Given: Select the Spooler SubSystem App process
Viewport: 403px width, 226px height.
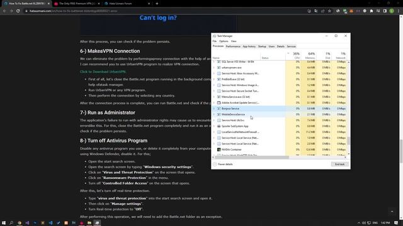Looking at the screenshot, I should click(280, 126).
